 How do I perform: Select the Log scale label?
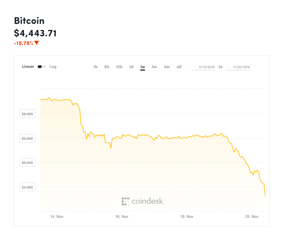coord(53,67)
